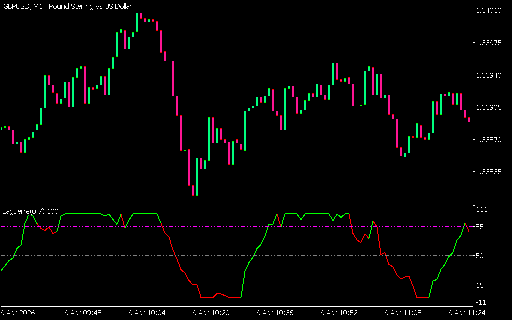Select the 9 Apr 11:24 time label
The width and height of the screenshot is (512, 320).
(x=468, y=313)
